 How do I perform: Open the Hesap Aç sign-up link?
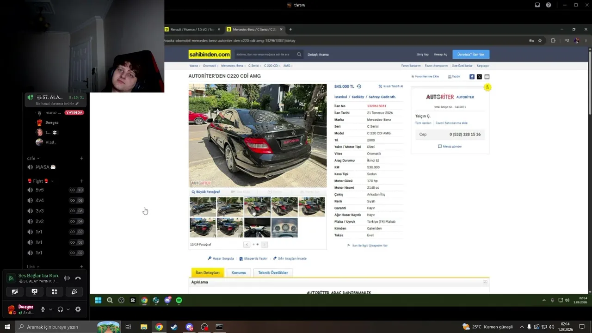click(440, 55)
